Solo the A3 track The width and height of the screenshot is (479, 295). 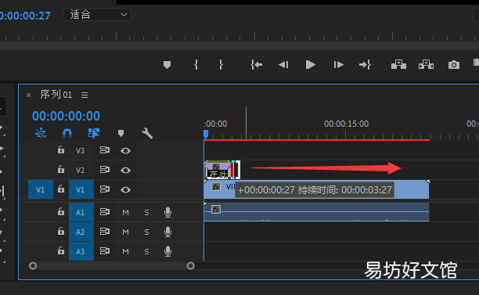click(146, 252)
